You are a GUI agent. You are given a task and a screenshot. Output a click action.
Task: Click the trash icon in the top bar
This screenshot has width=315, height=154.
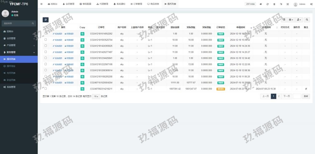coord(274,4)
